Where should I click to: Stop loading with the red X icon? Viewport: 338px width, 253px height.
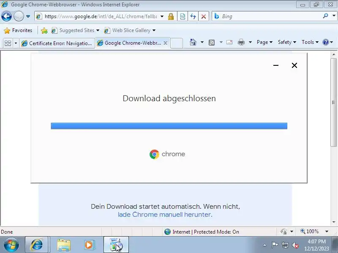(204, 16)
